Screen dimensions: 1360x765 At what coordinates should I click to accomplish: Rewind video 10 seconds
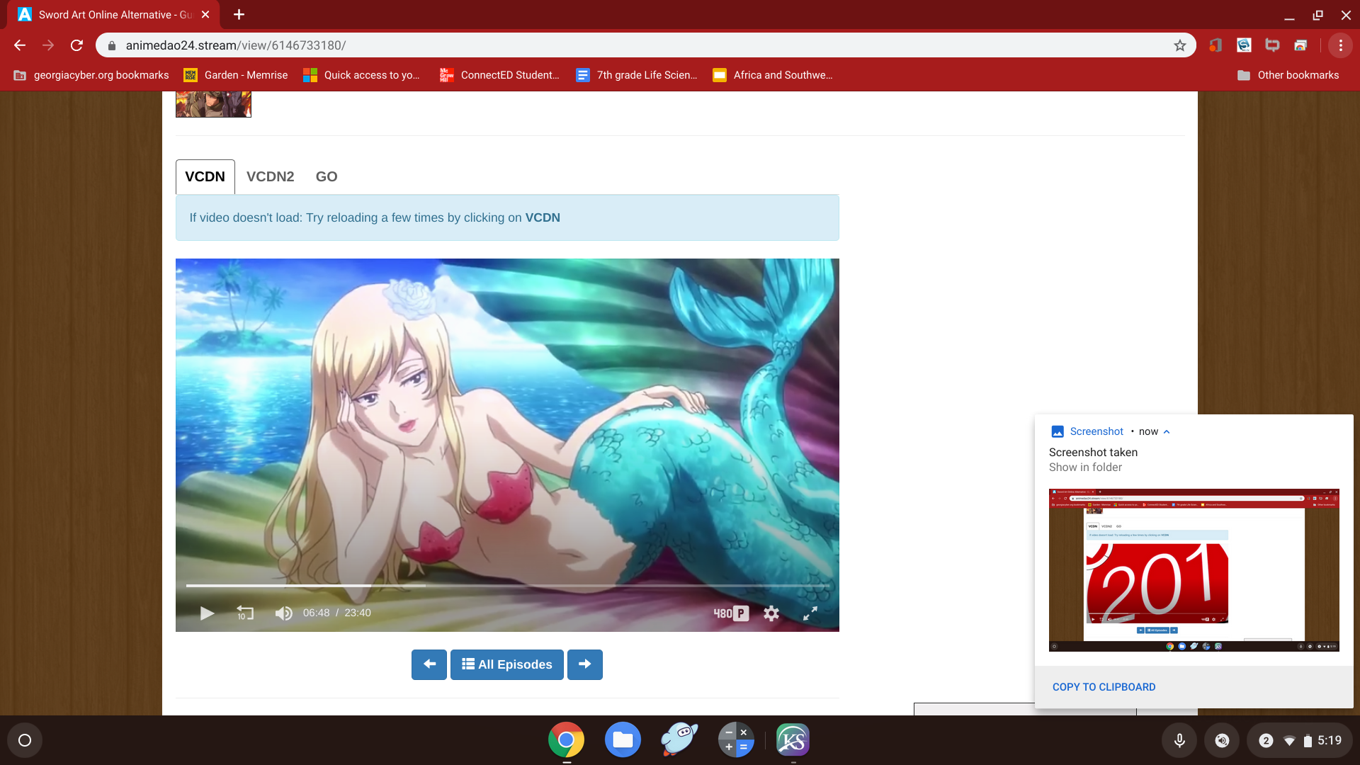(244, 613)
